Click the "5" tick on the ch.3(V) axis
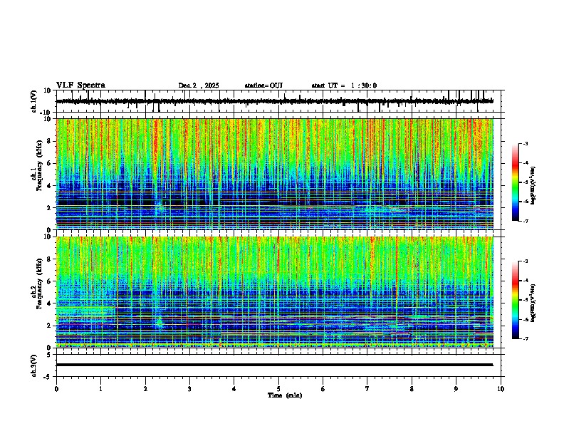Screen dimensions: 564x436 click(x=49, y=354)
